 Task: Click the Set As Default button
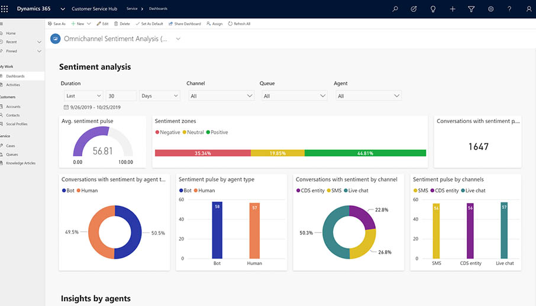pos(149,24)
